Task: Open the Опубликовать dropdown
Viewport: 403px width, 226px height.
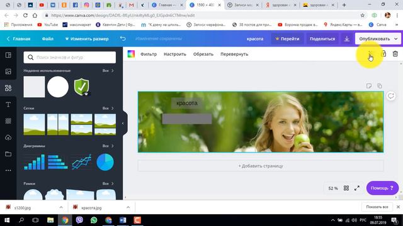Action: [x=378, y=39]
